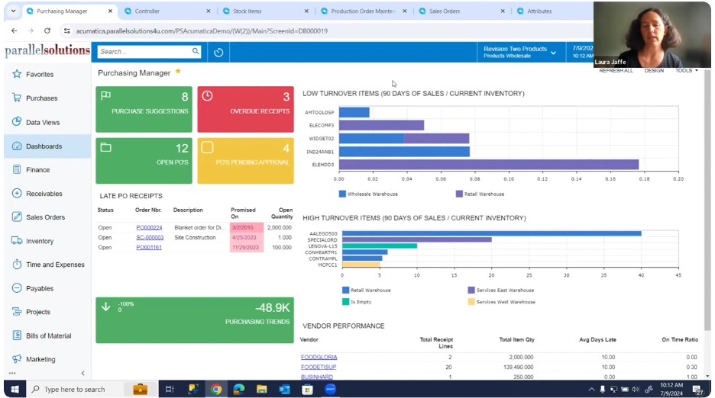
Task: Open the FOODGLORIA vendor link
Action: pos(319,357)
